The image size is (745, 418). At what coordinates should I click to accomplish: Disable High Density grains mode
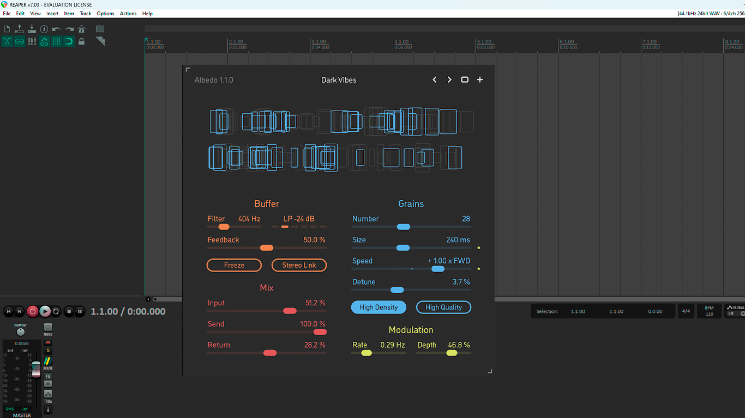coord(378,307)
